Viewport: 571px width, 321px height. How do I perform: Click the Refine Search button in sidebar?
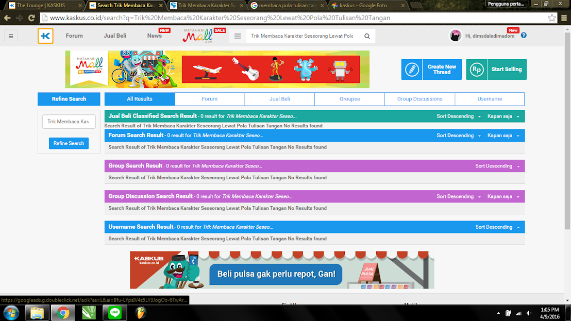tap(69, 143)
